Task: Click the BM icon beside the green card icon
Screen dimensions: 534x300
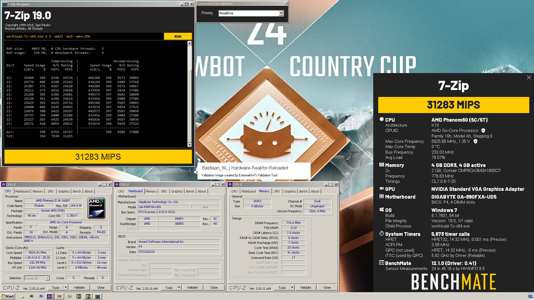Action: [79, 296]
